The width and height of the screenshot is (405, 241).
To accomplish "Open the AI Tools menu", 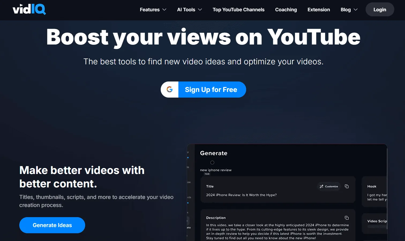I will pos(189,10).
